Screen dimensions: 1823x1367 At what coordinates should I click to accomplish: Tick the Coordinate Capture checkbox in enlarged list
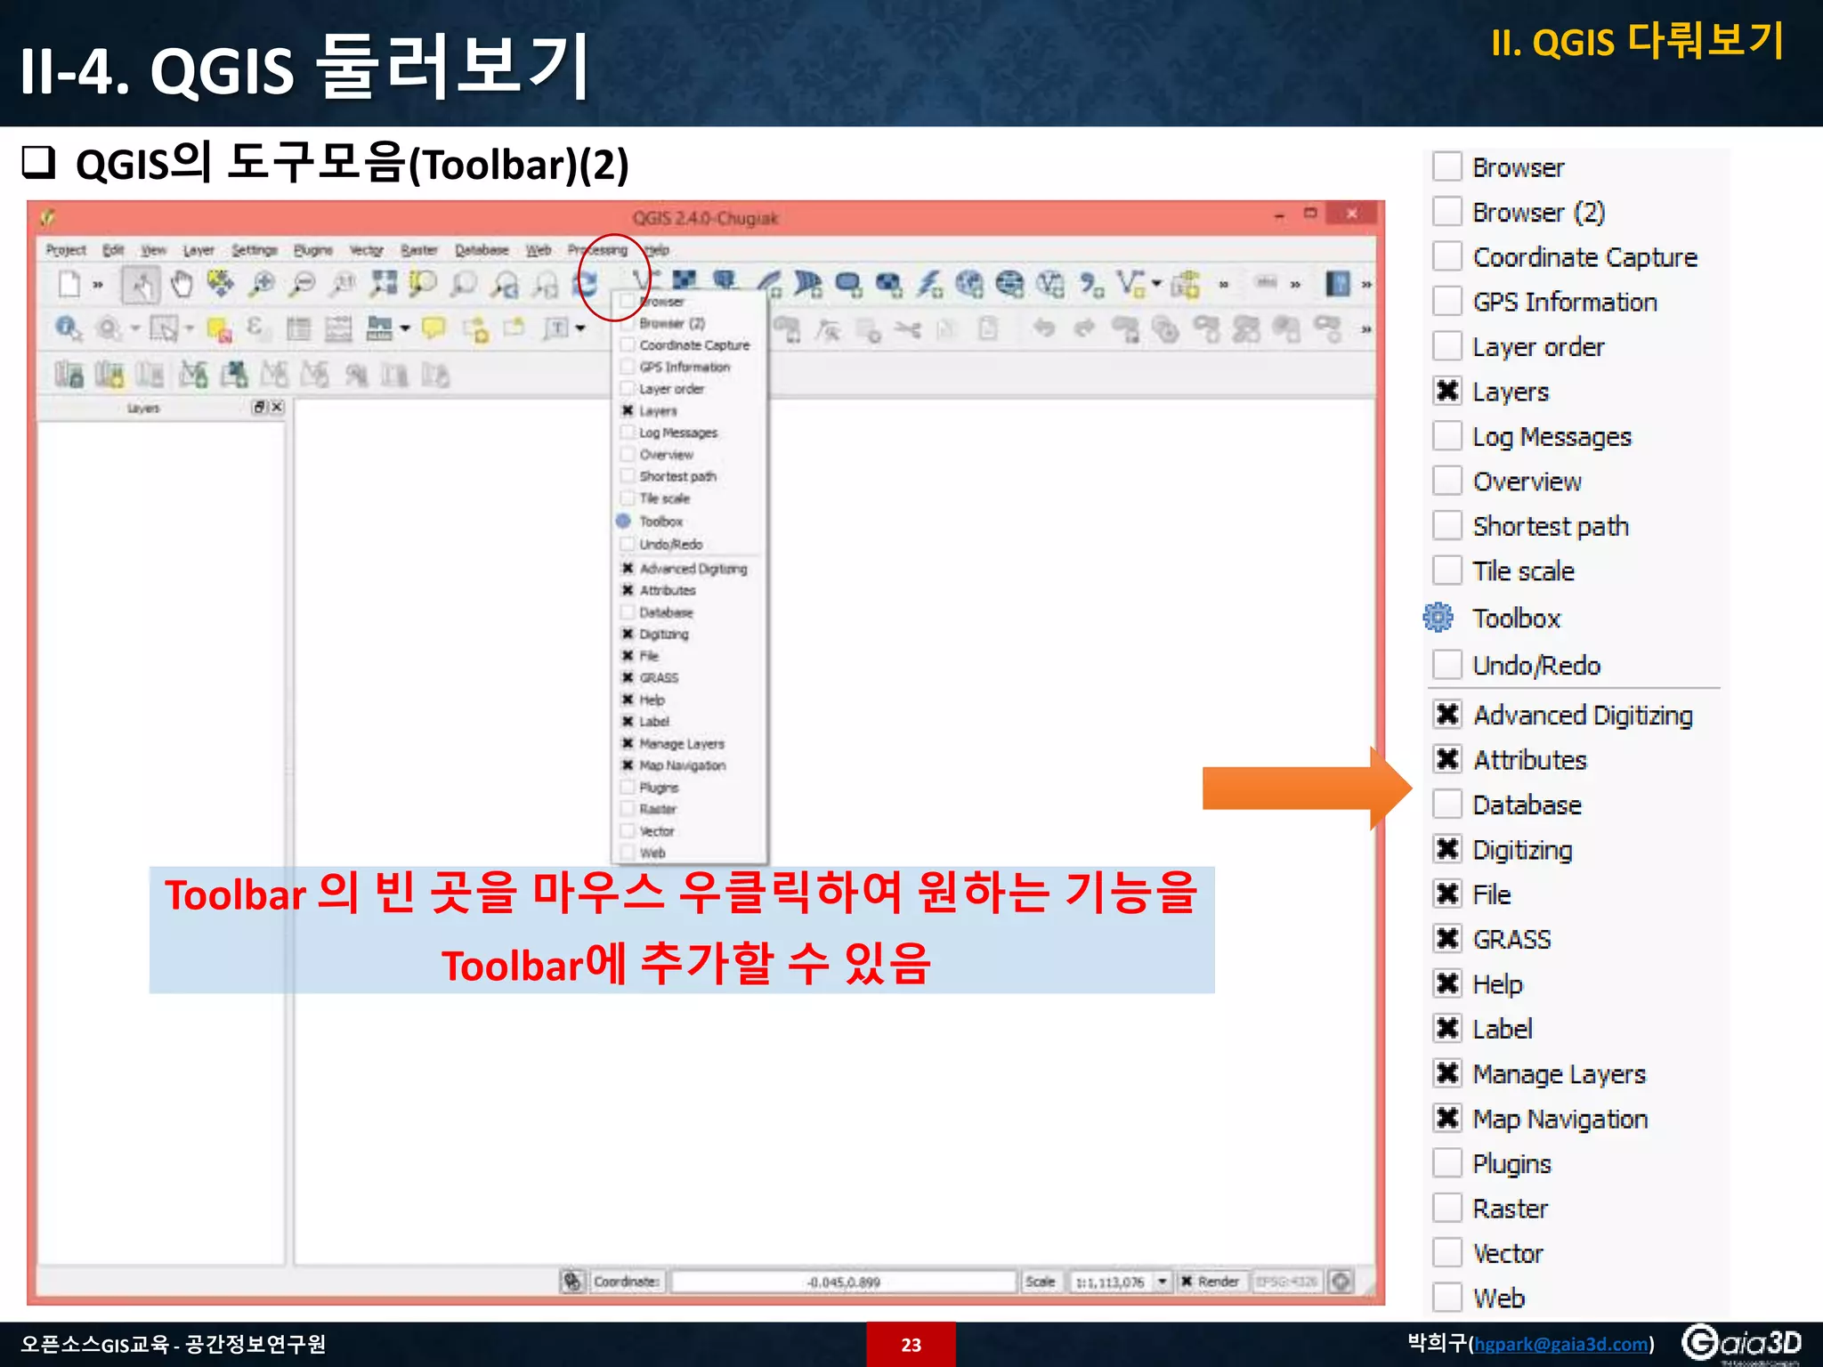pos(1447,256)
